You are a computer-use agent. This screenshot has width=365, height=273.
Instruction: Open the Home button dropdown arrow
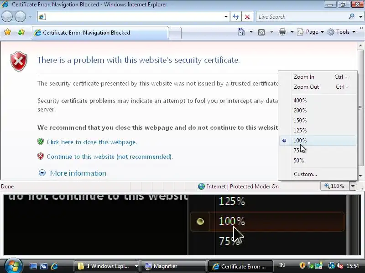click(x=251, y=32)
